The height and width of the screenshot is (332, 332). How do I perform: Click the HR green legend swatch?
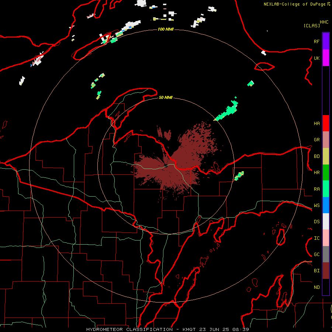point(326,172)
